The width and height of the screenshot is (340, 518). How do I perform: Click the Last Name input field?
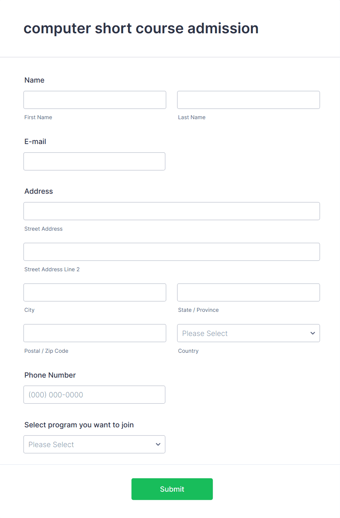tap(248, 100)
